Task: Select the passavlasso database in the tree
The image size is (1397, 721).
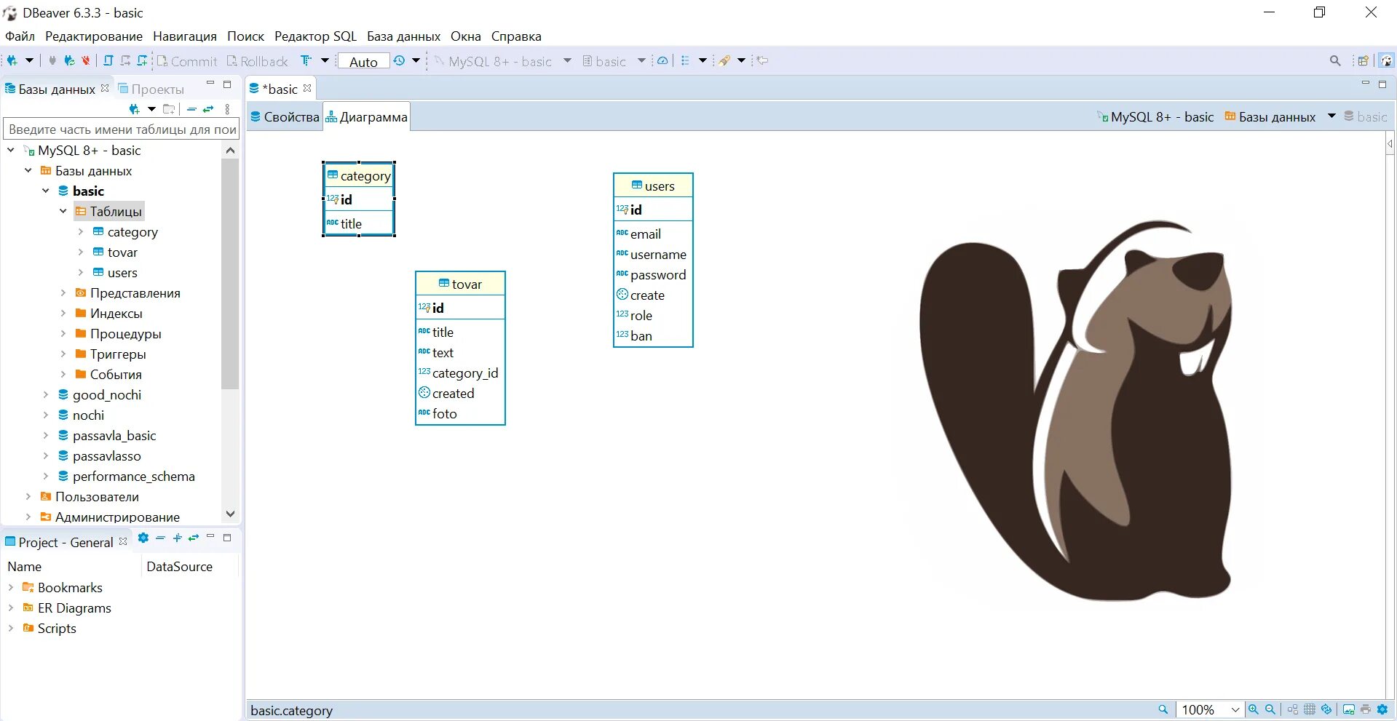Action: coord(106,456)
